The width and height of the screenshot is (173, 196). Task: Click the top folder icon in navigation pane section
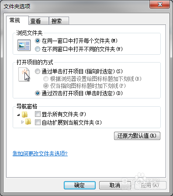(x=25, y=115)
